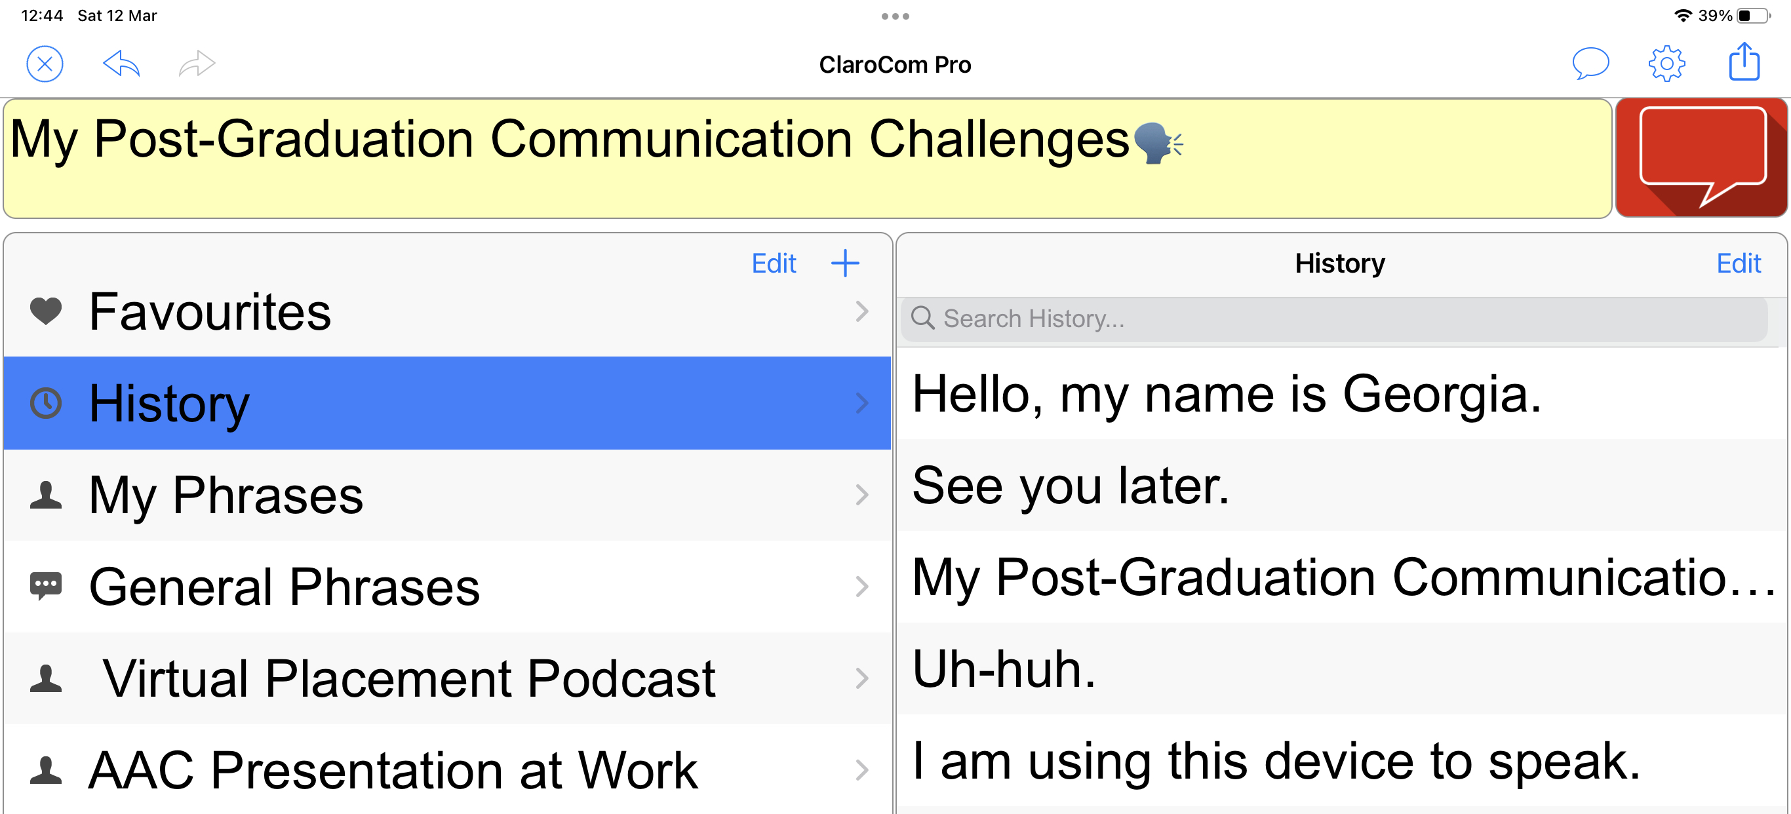Tap the clear text circle icon
The height and width of the screenshot is (814, 1791).
pos(44,64)
